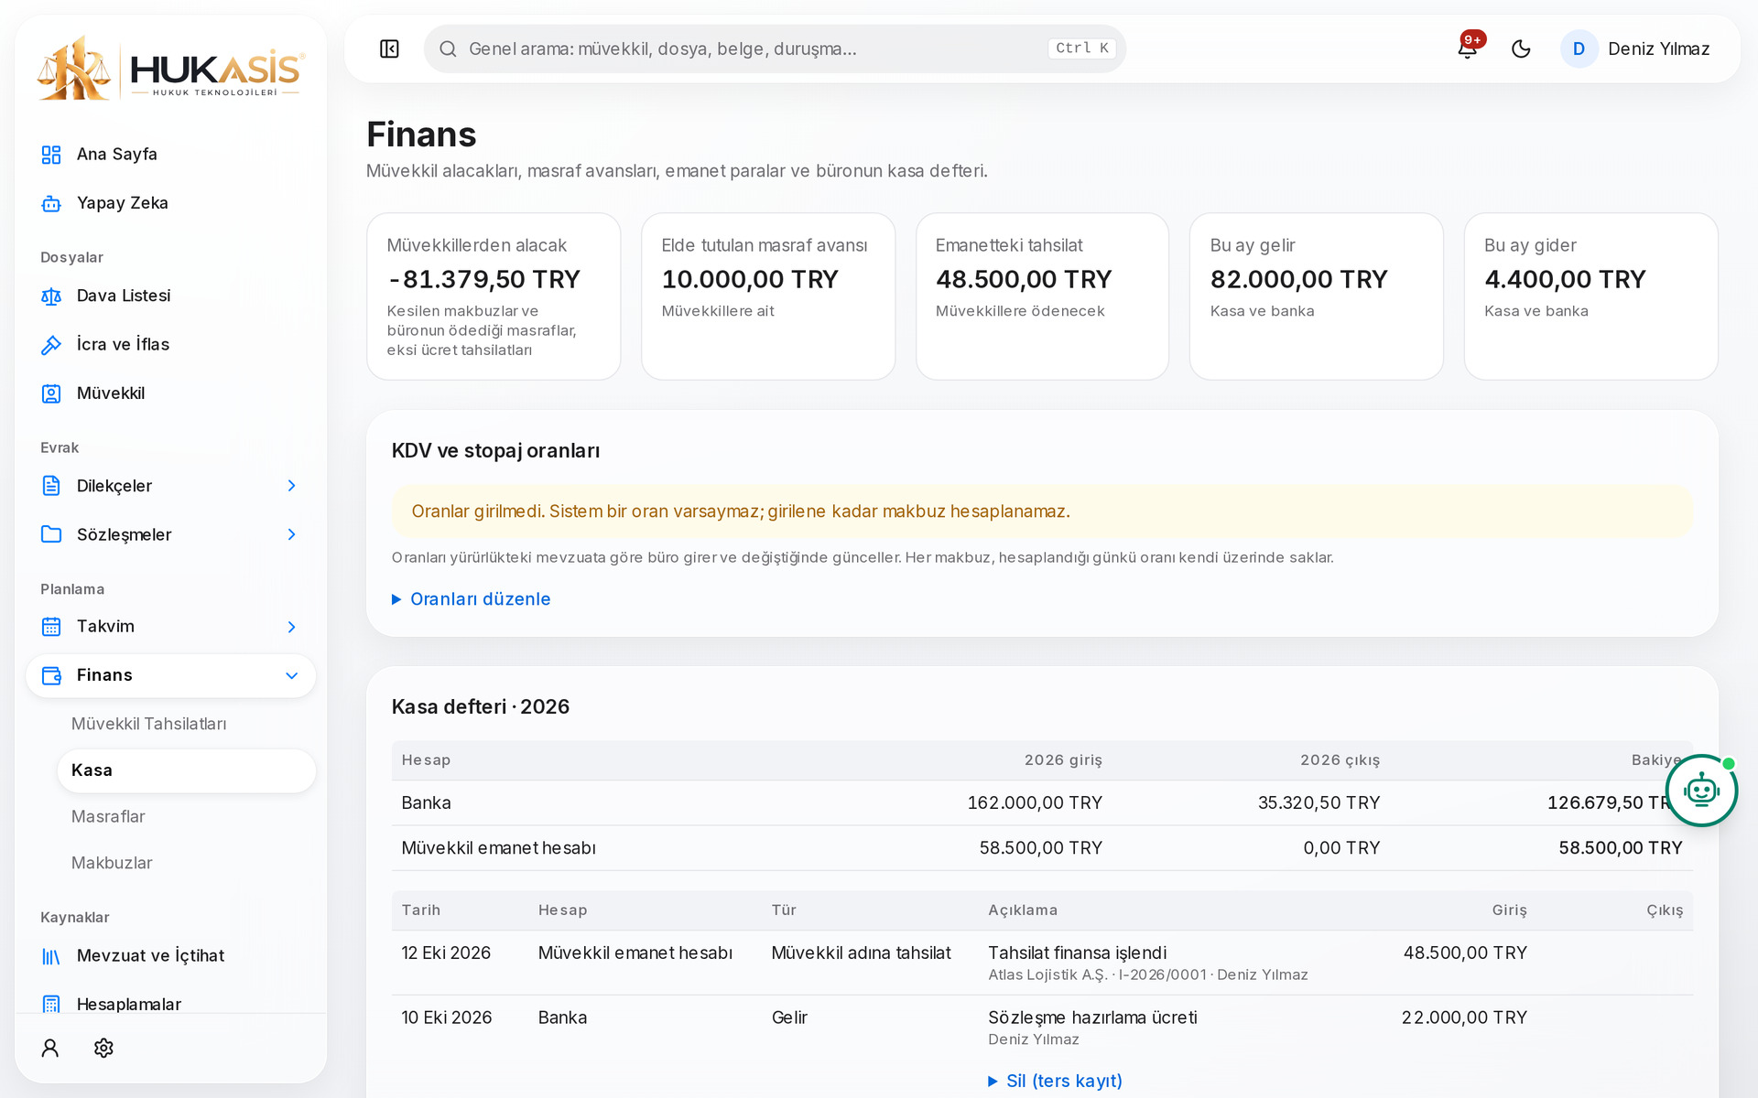Open Deniz Yılmaz account menu

point(1635,48)
